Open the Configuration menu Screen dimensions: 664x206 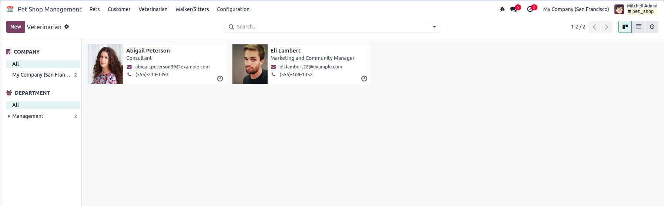pyautogui.click(x=233, y=9)
